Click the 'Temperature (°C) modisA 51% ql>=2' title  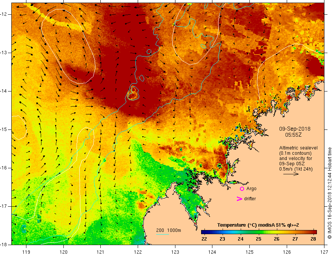click(x=258, y=225)
